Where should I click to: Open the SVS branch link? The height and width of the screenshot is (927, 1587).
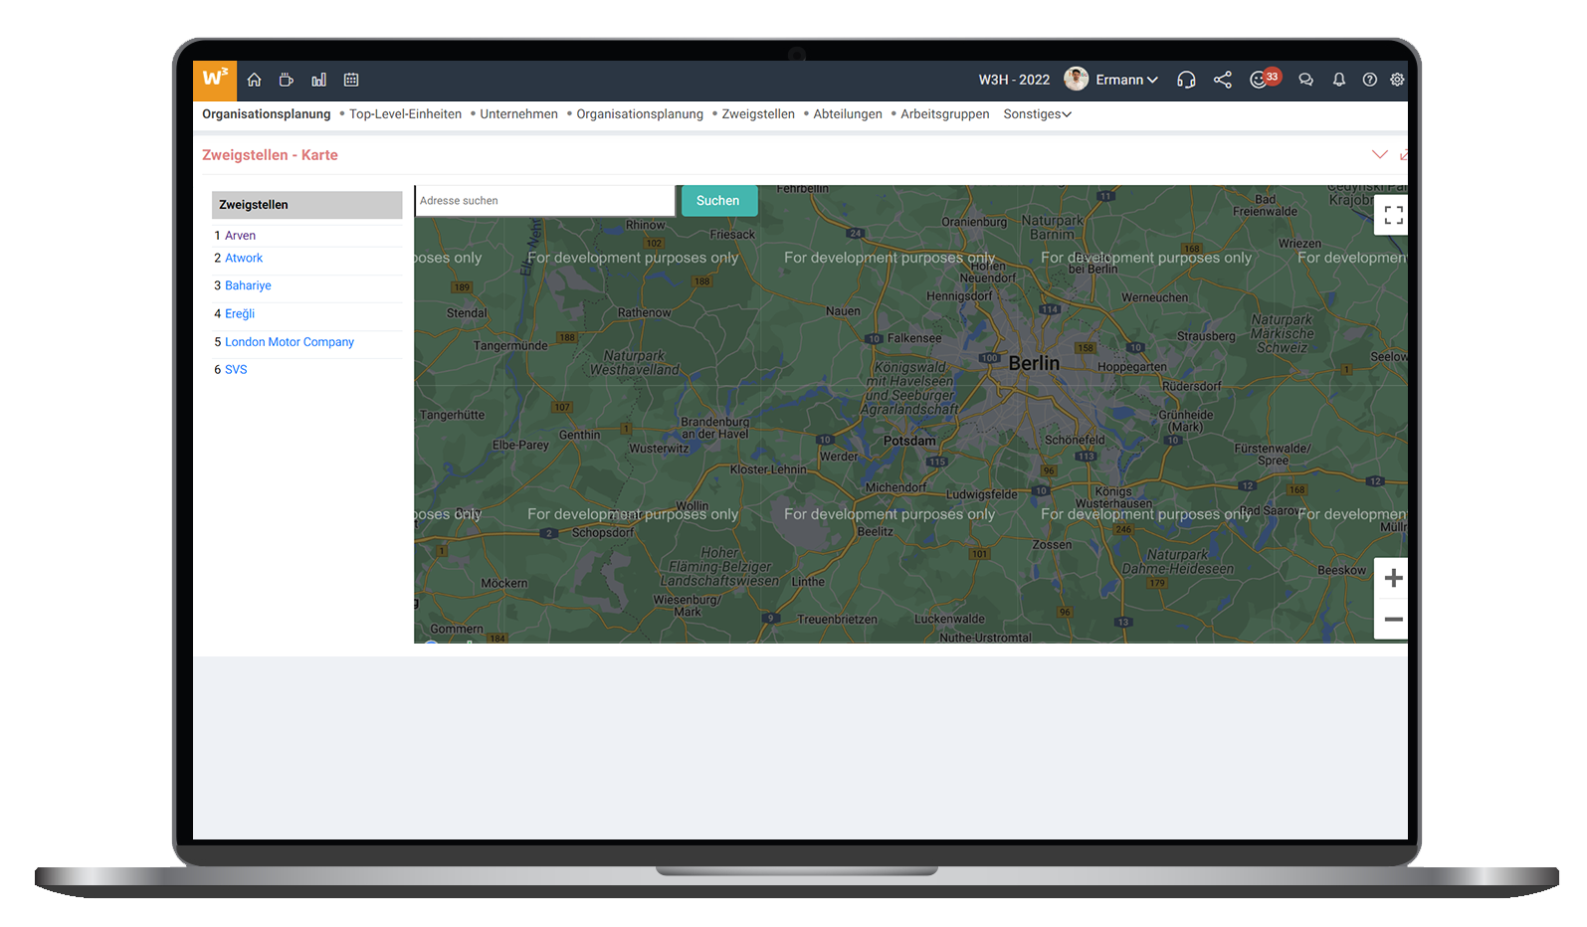(x=236, y=370)
